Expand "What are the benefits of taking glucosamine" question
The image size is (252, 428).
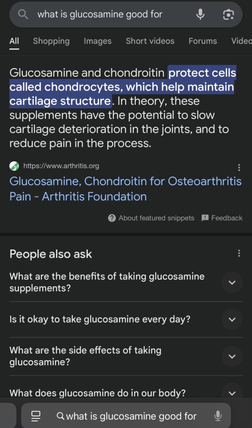point(232,283)
